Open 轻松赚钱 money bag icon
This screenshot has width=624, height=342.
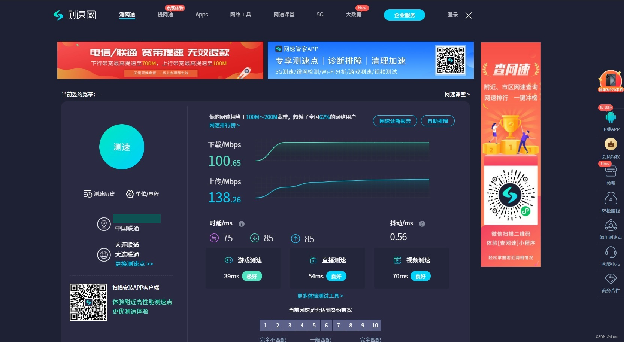tap(611, 198)
